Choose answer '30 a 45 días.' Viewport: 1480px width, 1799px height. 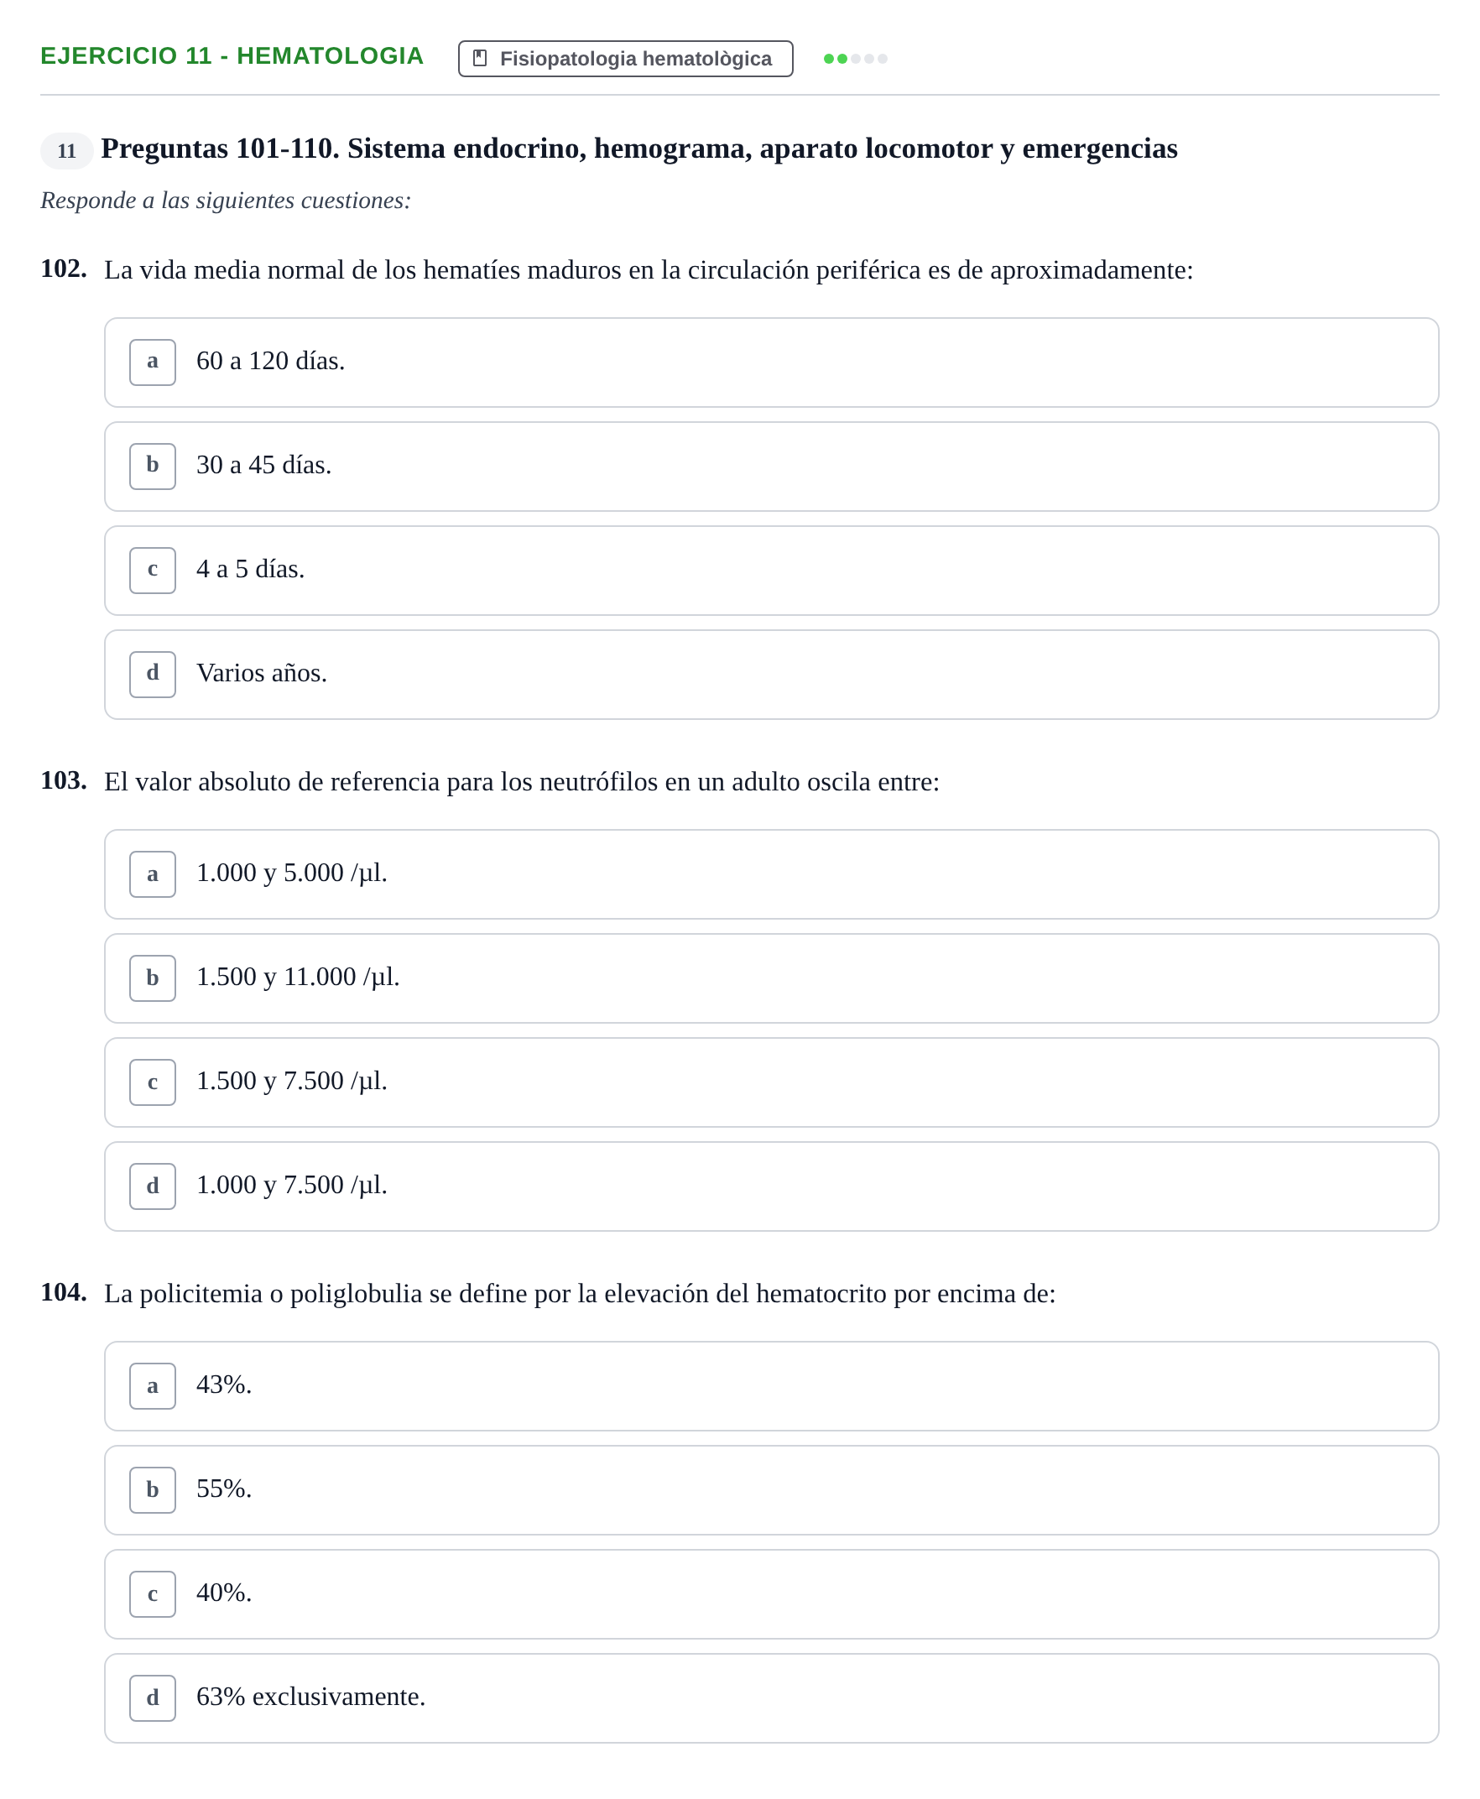click(x=771, y=467)
